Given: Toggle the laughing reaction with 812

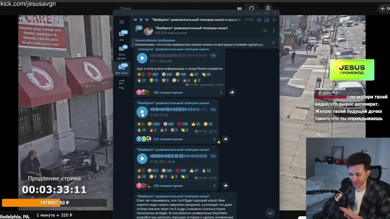Looking at the screenshot, I should click(x=153, y=171).
